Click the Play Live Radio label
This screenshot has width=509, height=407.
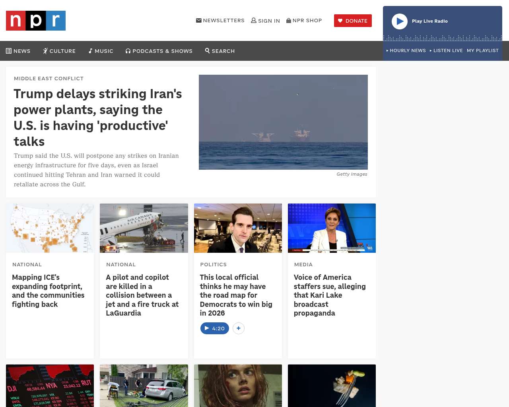[430, 21]
